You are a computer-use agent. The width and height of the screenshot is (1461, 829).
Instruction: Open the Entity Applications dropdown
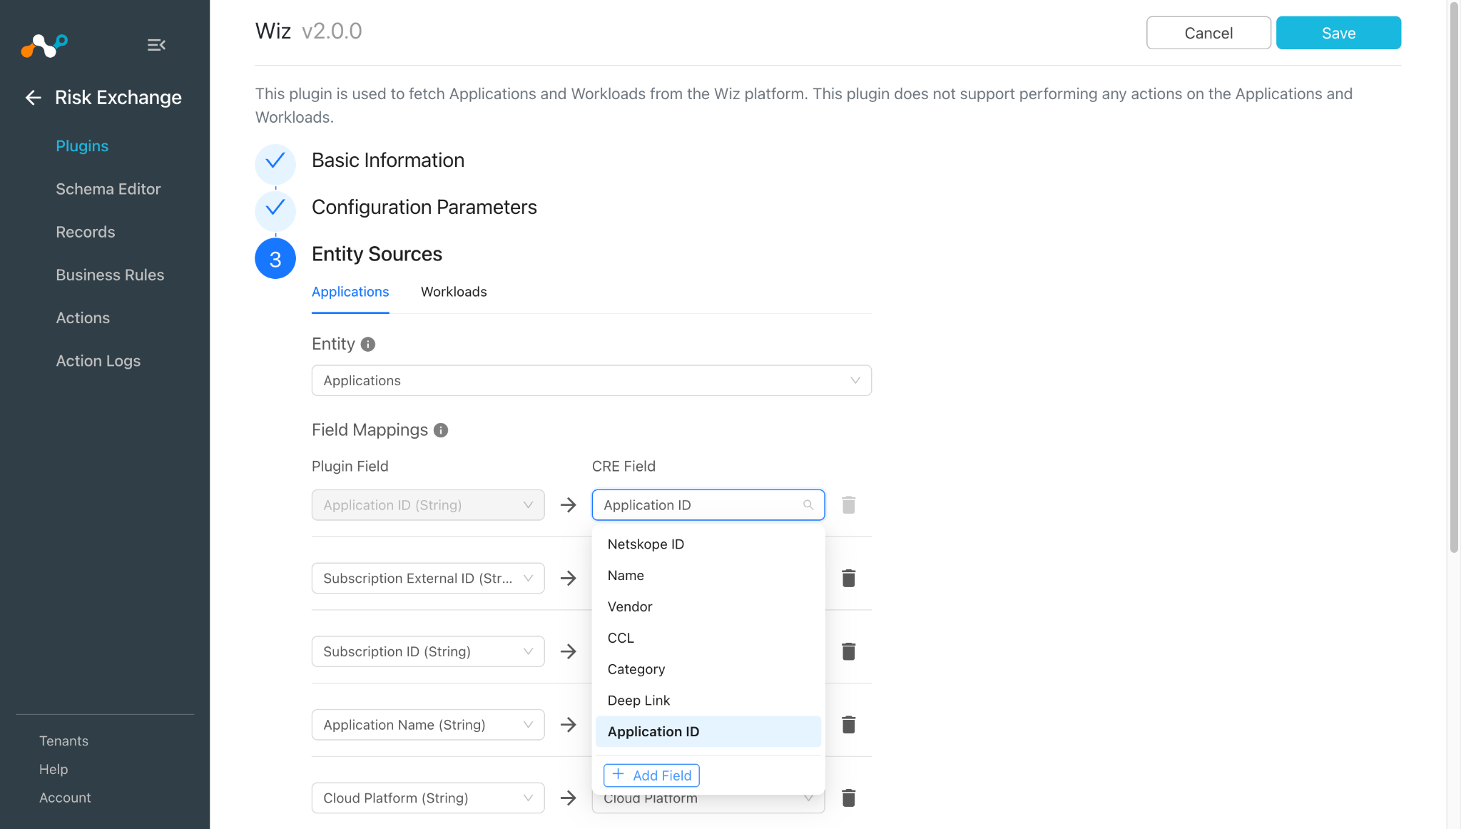[591, 381]
